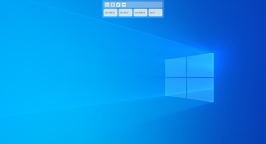
Task: Click the power icon in the widget
Action: coord(107,5)
